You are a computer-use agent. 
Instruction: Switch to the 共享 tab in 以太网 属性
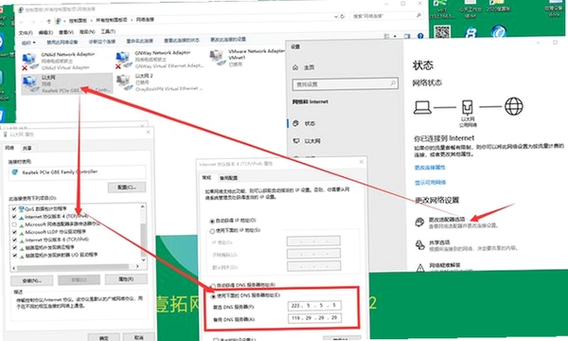point(27,148)
